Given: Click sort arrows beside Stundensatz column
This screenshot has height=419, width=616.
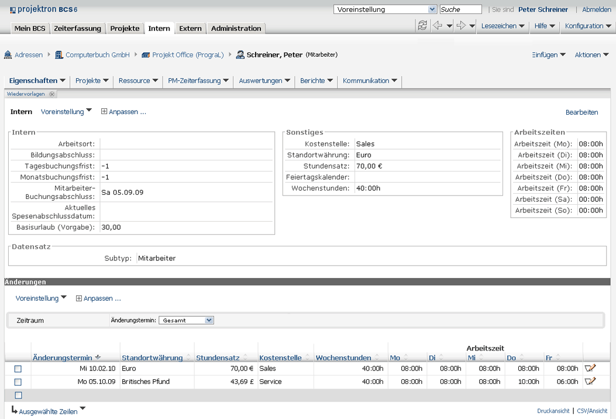Looking at the screenshot, I should tap(245, 358).
